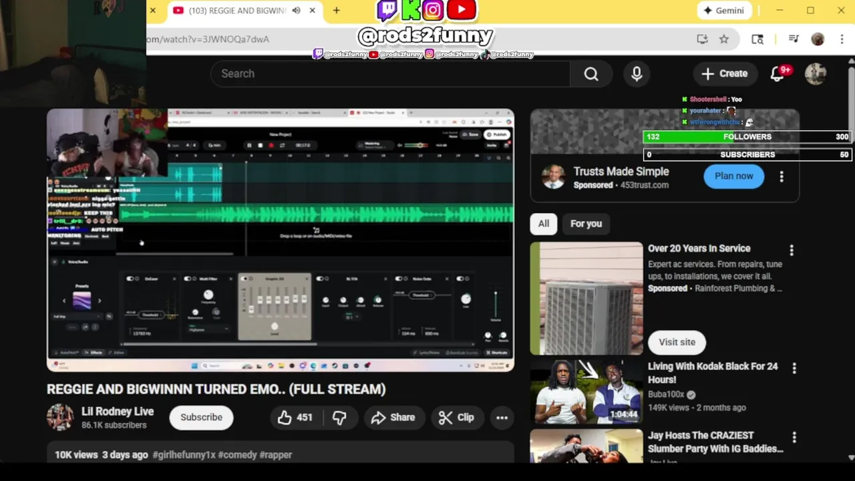Dislike the video with thumbs down
Screen dimensions: 855x481
[339, 418]
